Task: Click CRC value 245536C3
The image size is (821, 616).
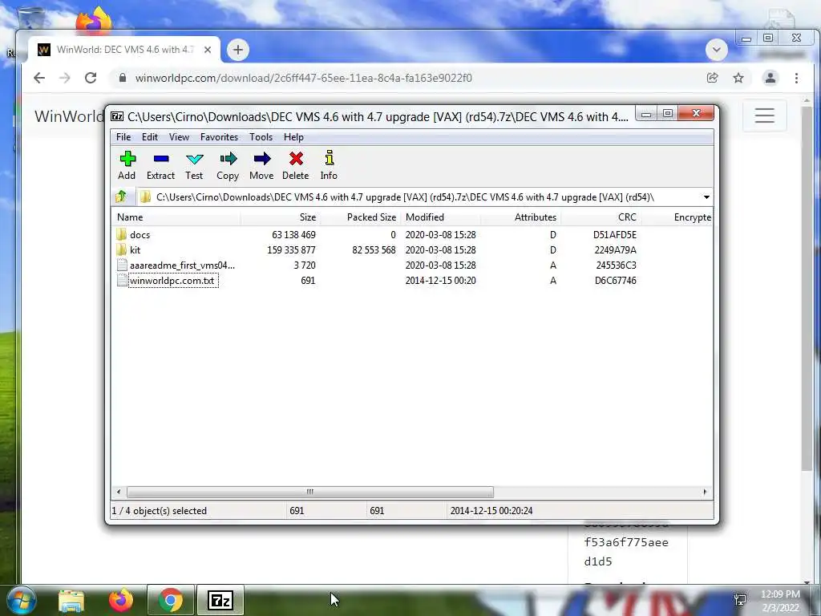Action: pos(617,265)
